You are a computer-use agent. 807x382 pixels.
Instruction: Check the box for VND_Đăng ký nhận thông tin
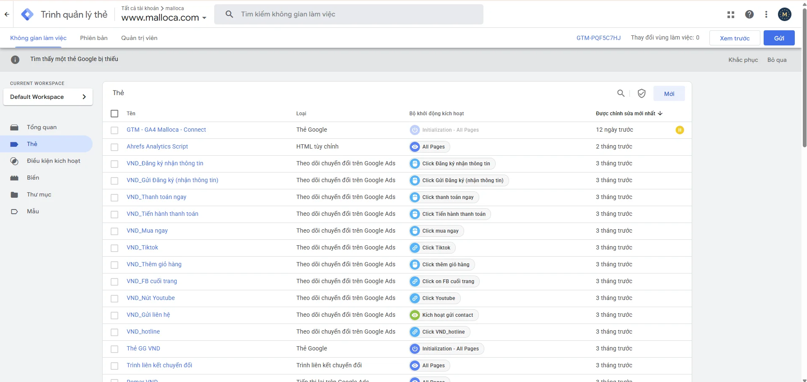tap(114, 164)
